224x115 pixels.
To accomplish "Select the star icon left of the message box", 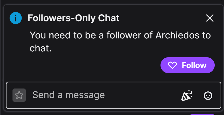I will pos(19,95).
